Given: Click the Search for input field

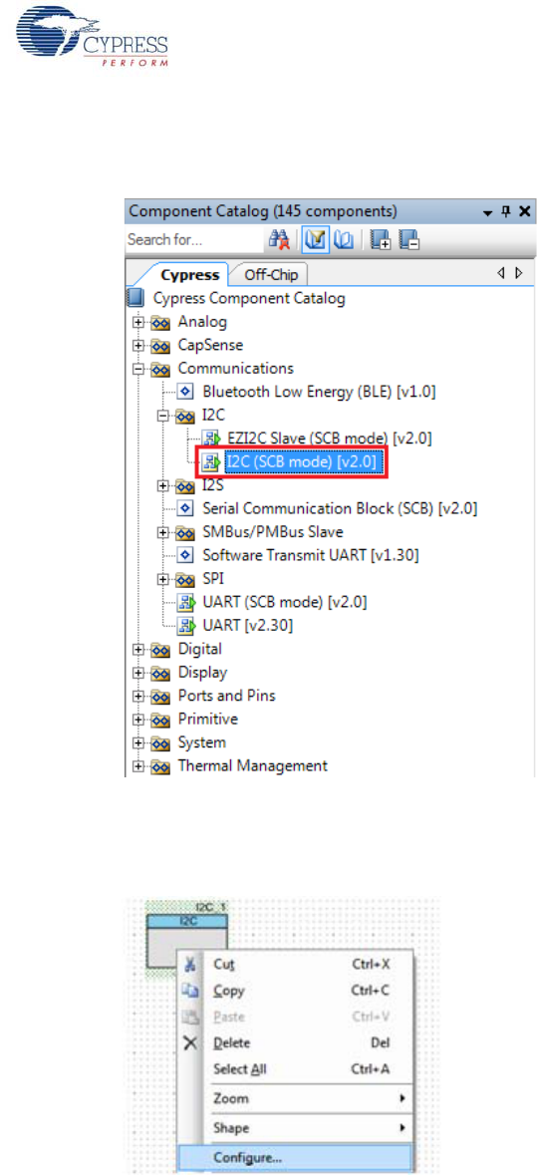Looking at the screenshot, I should [x=195, y=240].
